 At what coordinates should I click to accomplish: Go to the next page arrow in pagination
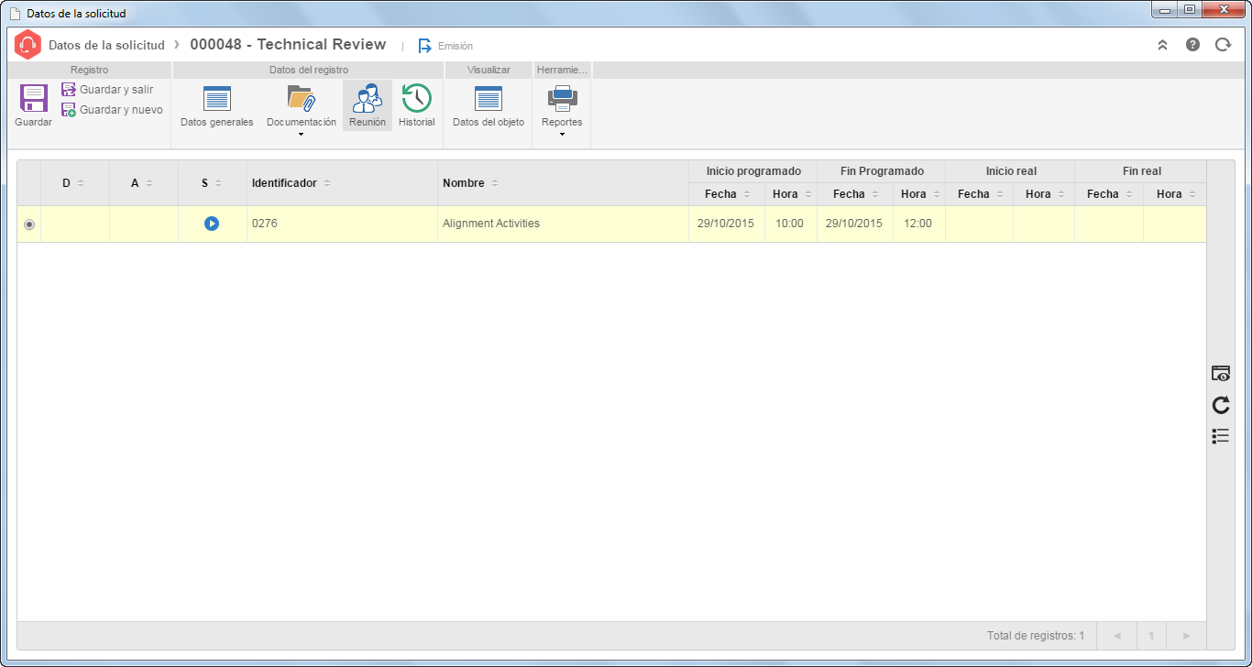click(x=1186, y=636)
